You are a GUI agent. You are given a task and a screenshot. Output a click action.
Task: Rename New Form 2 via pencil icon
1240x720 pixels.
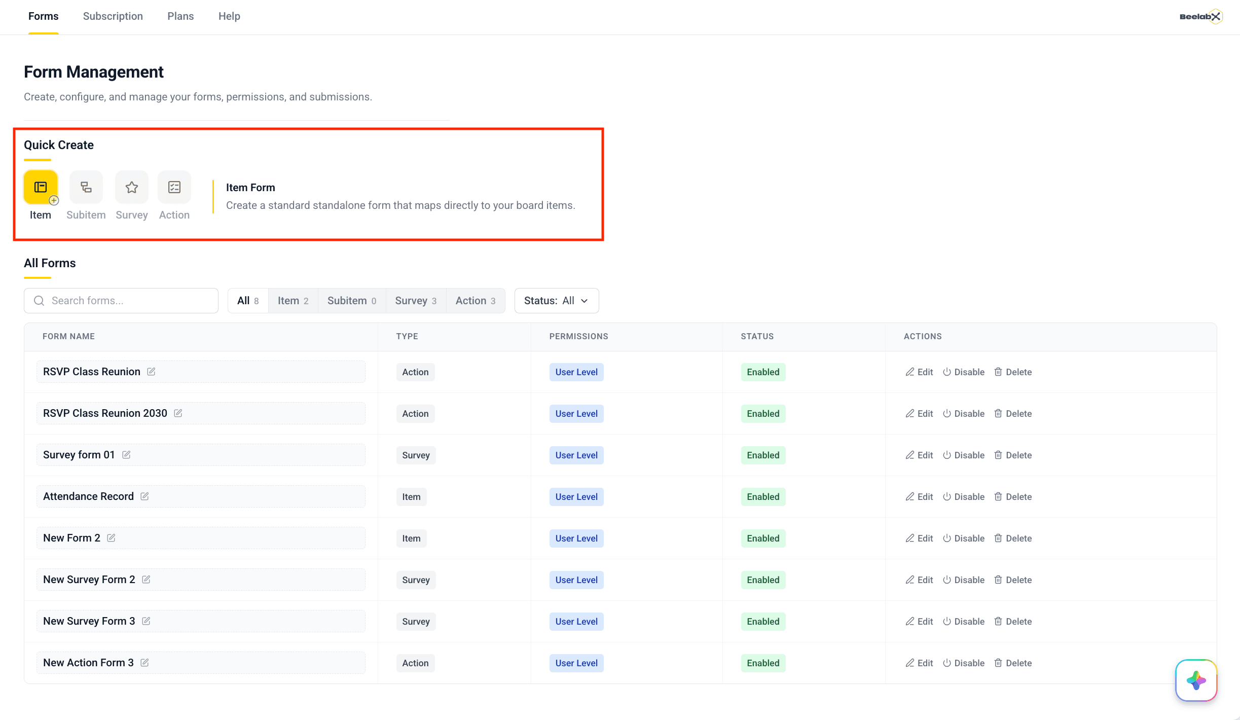point(111,538)
